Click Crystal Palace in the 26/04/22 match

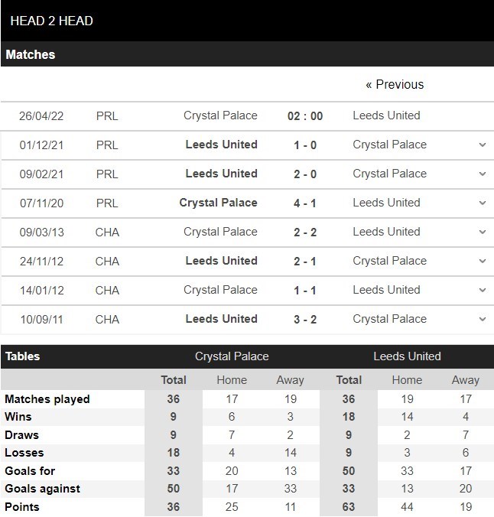[x=220, y=115]
